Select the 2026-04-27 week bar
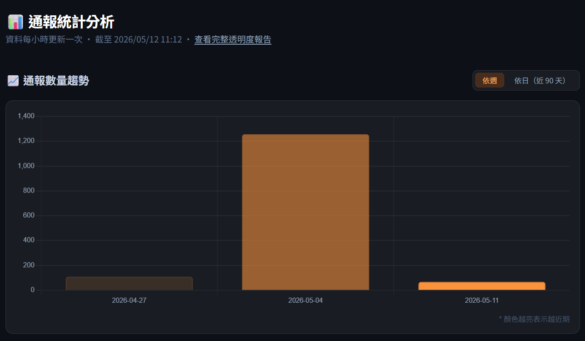This screenshot has height=341, width=585. pyautogui.click(x=129, y=284)
